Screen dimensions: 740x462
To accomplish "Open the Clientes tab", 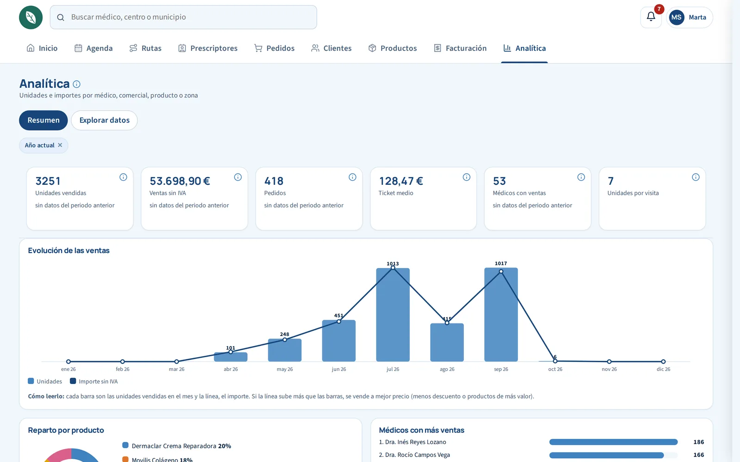I will tap(331, 48).
